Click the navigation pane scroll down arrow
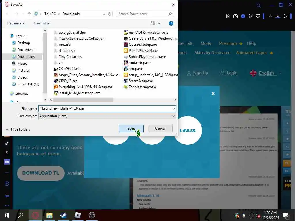295x221 pixels. tap(45, 100)
